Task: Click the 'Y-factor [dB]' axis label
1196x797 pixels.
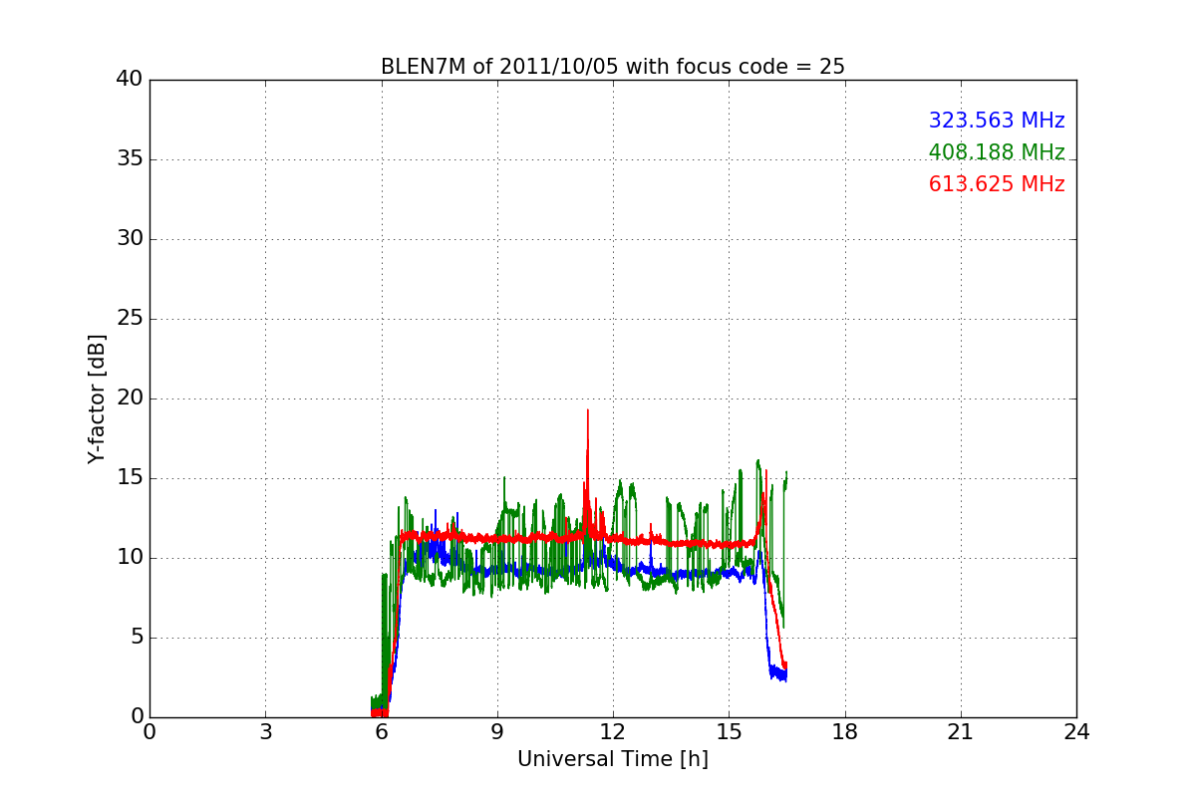Action: click(x=97, y=398)
